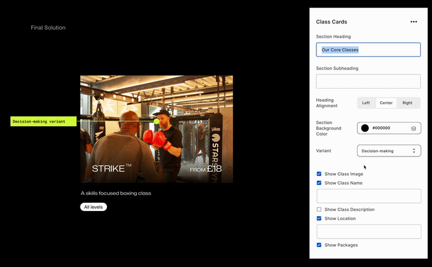Click the text field below Show Location
The height and width of the screenshot is (267, 432).
coord(369,231)
